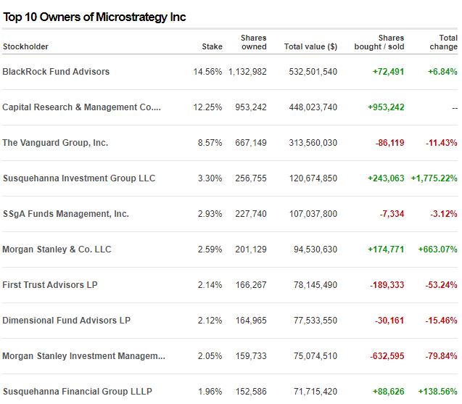Select Capital Research's +953,242 shares bought
This screenshot has height=404, width=462.
click(386, 107)
